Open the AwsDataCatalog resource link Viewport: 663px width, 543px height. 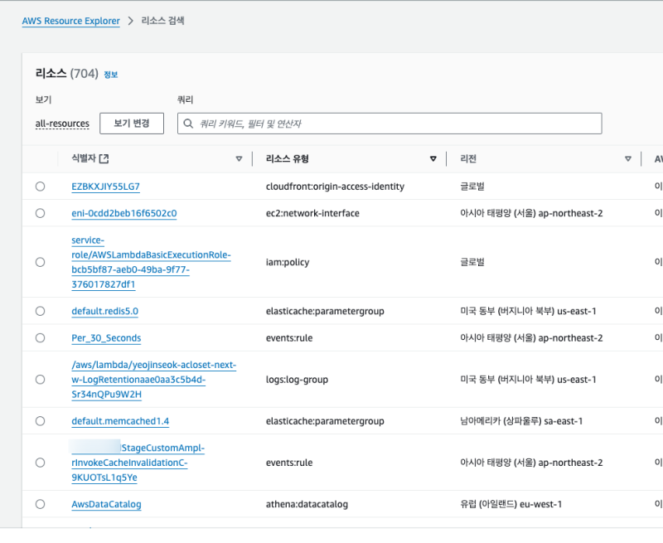point(106,504)
